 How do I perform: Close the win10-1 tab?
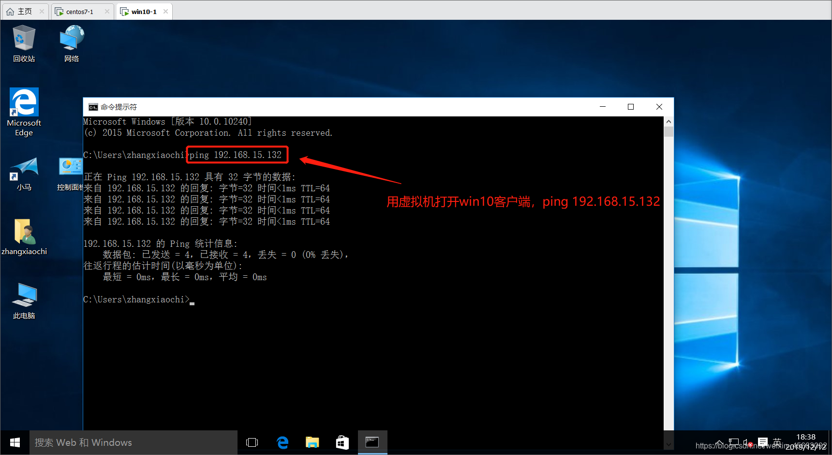166,12
